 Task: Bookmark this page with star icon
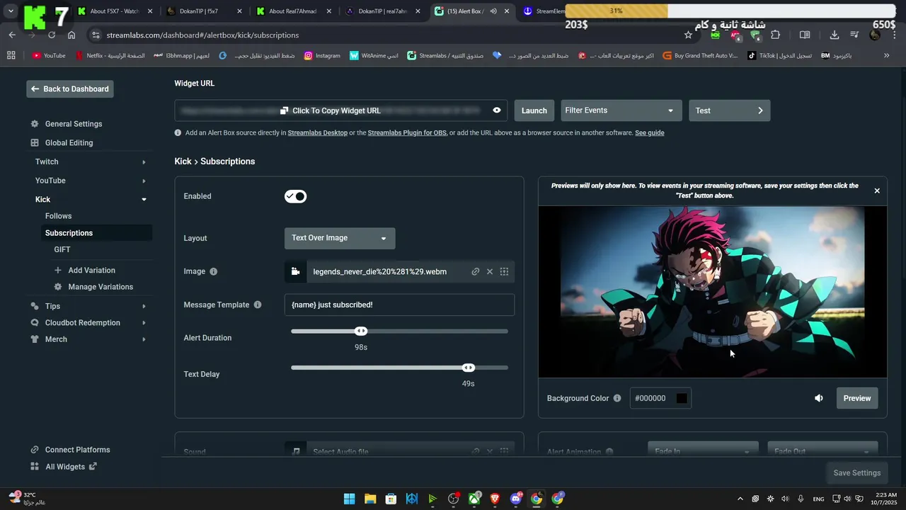(688, 35)
